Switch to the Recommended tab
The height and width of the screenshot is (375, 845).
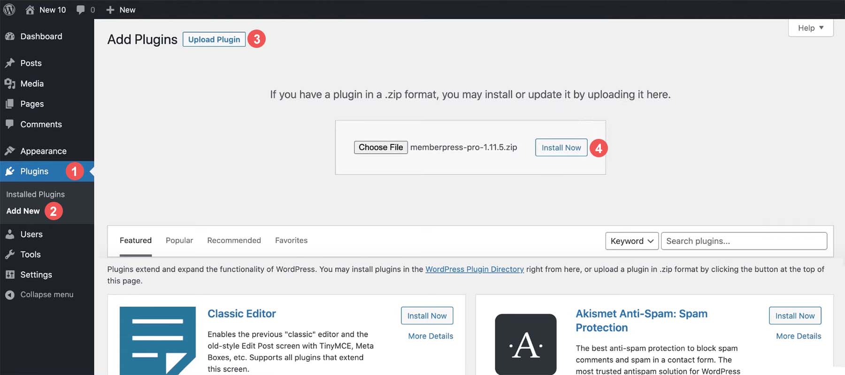(234, 240)
